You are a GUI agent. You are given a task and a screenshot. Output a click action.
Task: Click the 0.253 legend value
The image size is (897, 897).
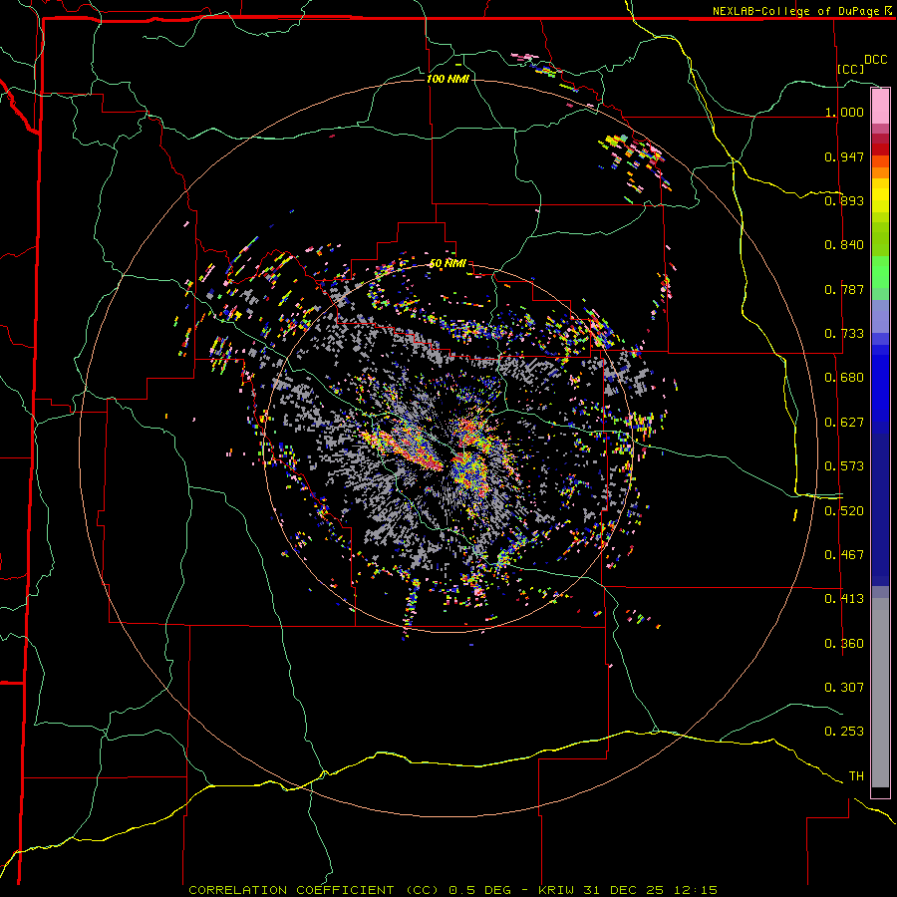pos(844,732)
